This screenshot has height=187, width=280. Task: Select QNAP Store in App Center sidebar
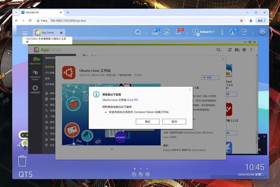(35, 60)
